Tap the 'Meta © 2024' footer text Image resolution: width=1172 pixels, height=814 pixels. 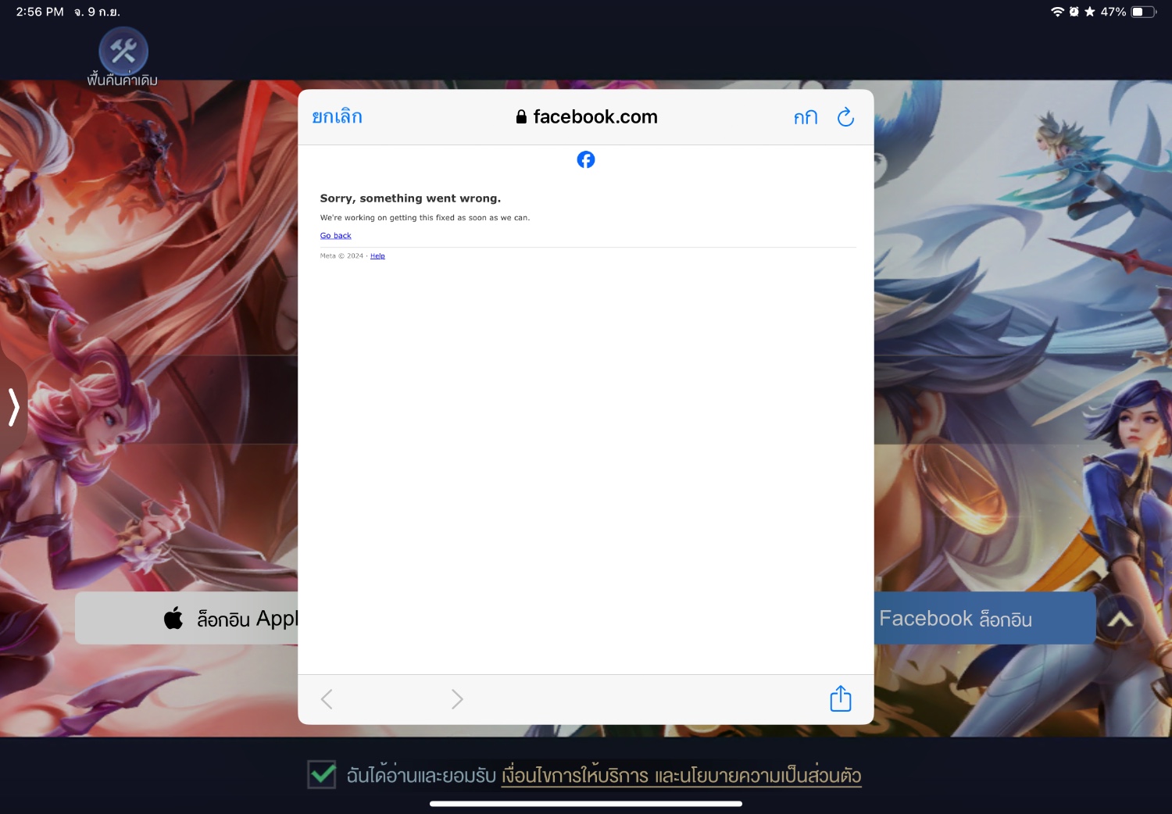point(341,256)
